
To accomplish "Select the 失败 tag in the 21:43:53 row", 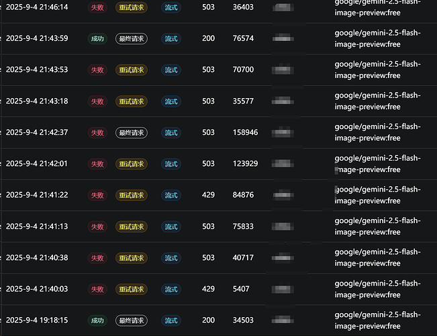I will [97, 70].
